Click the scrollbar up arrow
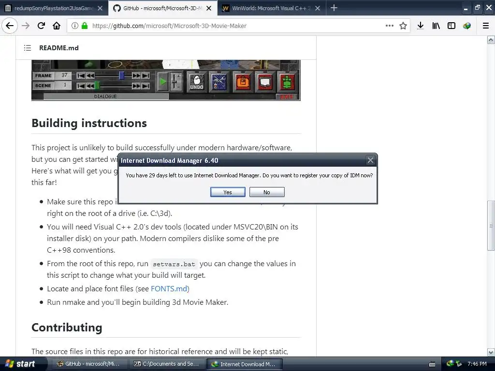Image resolution: width=495 pixels, height=371 pixels. 491,40
